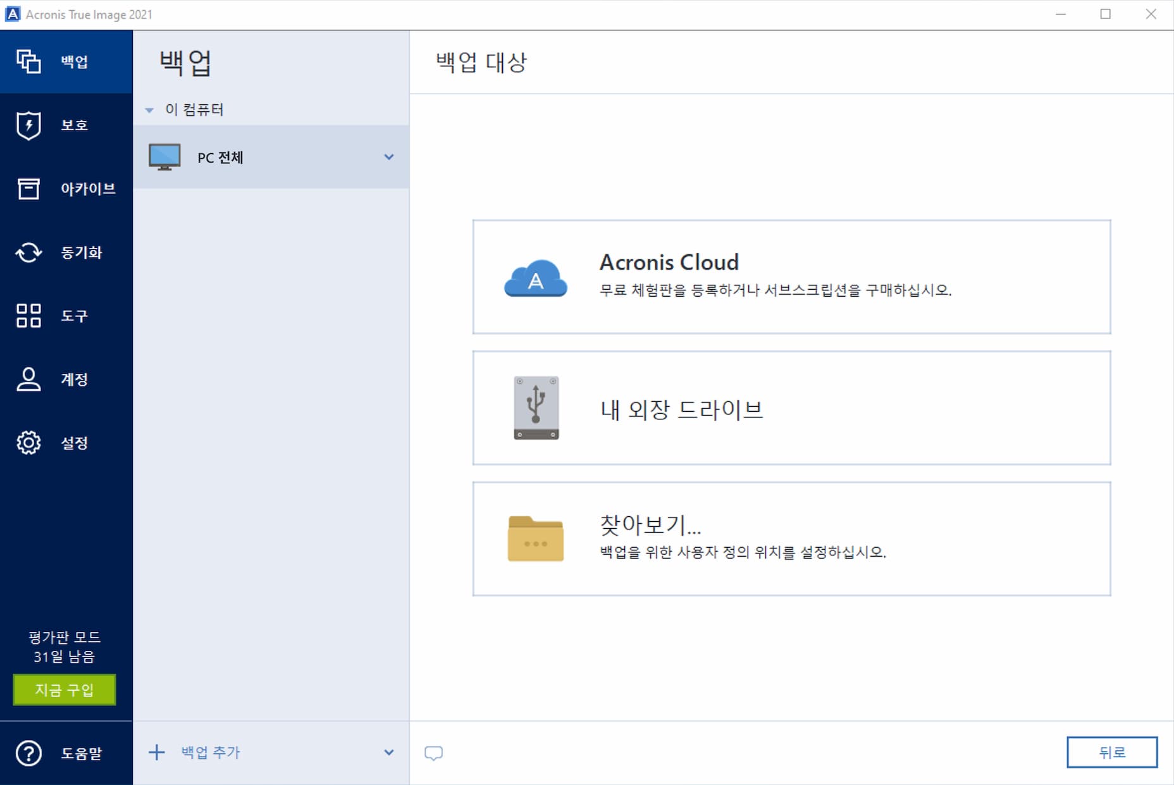Switch to the 아카이브 menu label
The height and width of the screenshot is (785, 1174).
[88, 189]
